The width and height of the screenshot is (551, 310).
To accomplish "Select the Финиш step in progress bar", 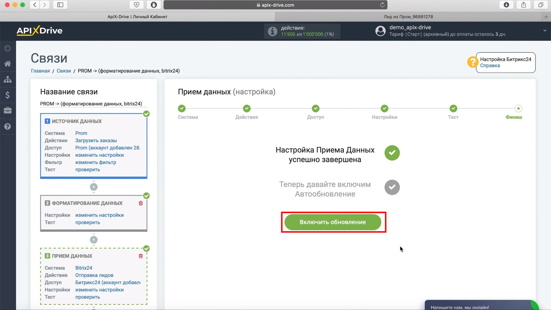I will pyautogui.click(x=518, y=108).
